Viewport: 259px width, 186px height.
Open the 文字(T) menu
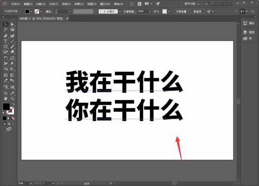(54, 4)
